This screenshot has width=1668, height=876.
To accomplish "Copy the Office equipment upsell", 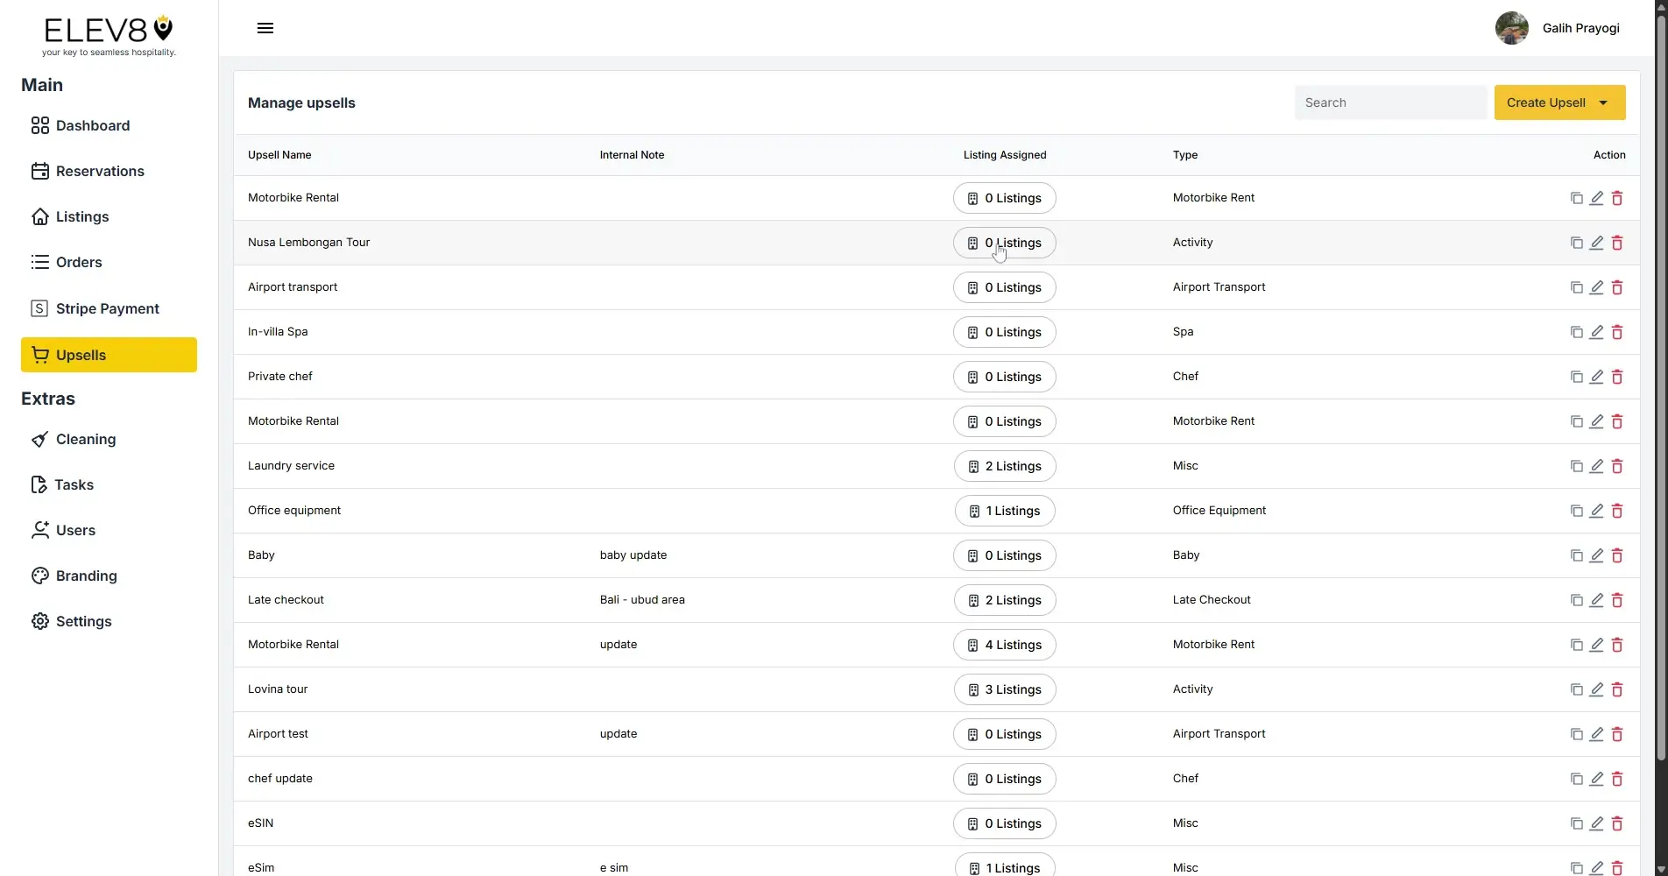I will pos(1576,511).
